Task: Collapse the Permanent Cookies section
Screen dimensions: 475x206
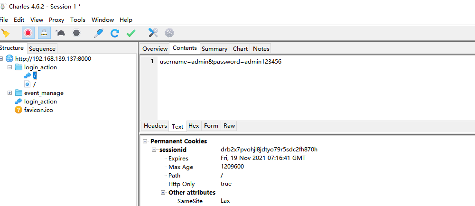Action: (x=145, y=141)
